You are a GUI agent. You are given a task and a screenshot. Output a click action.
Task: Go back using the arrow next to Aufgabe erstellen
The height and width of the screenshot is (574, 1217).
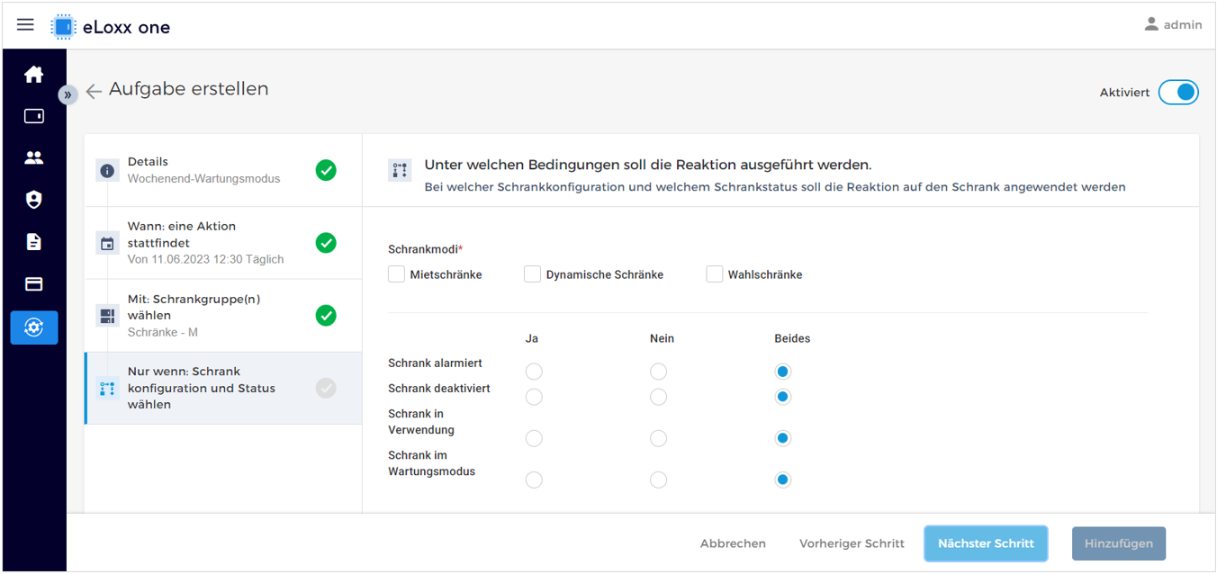(x=94, y=91)
